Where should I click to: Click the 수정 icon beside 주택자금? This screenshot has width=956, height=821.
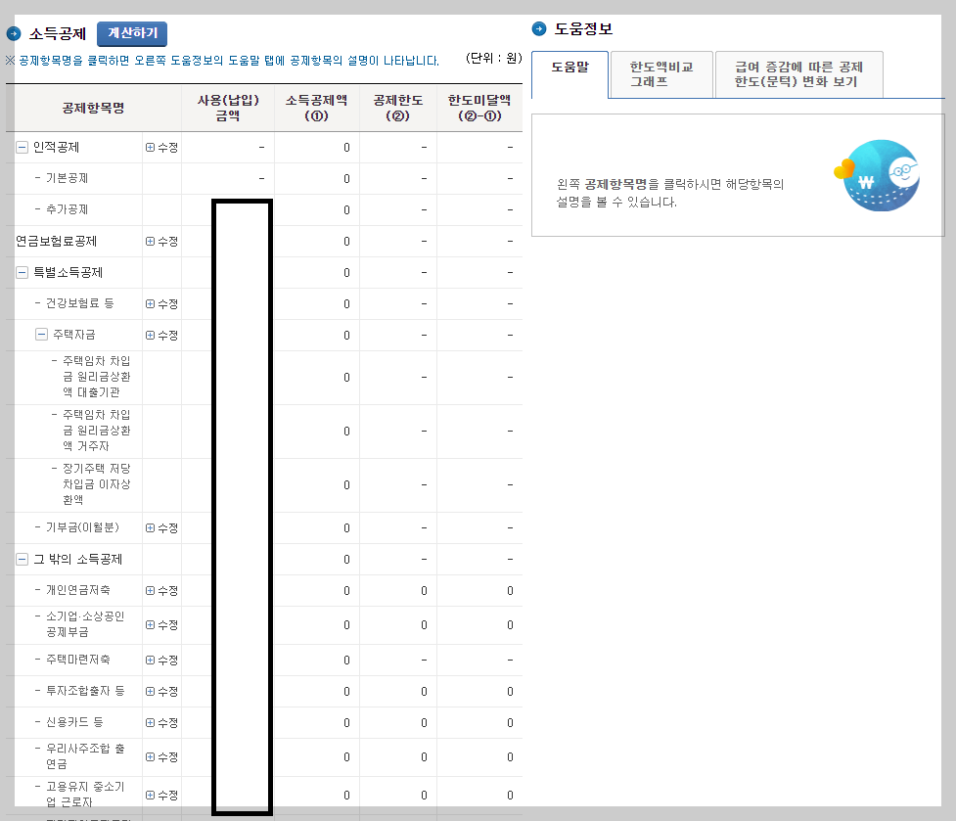pos(159,334)
